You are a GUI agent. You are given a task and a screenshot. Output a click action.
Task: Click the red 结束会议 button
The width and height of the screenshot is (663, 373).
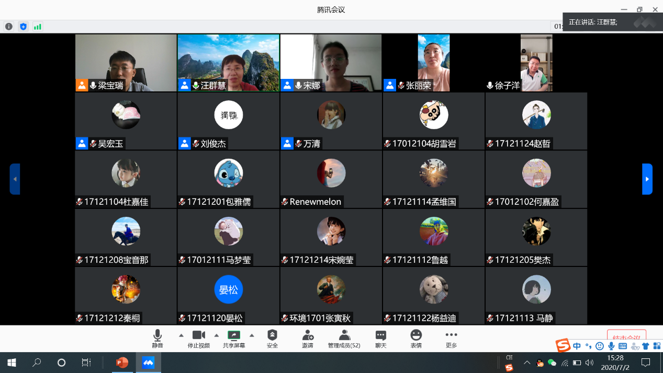click(x=626, y=336)
